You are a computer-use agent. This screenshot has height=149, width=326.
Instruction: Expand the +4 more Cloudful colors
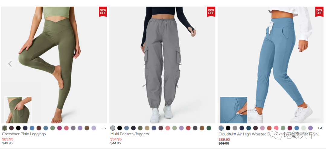tap(320, 128)
